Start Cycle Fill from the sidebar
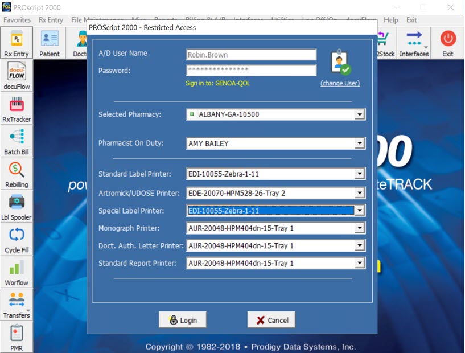Image resolution: width=465 pixels, height=353 pixels. point(17,239)
